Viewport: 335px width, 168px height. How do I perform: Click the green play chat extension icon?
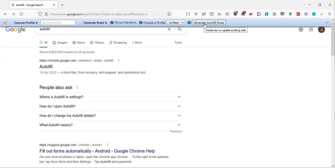267,14
